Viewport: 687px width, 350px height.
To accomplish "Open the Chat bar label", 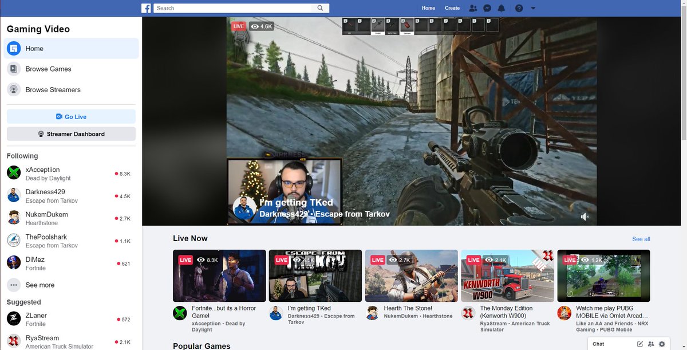I will coord(598,344).
